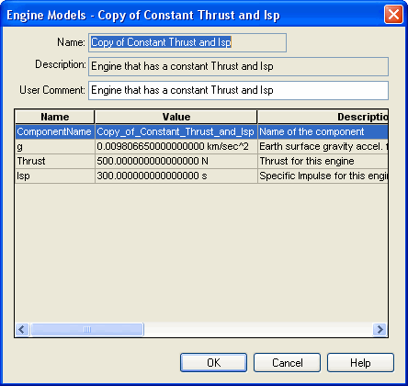
Task: Click the Name text field
Action: (187, 42)
